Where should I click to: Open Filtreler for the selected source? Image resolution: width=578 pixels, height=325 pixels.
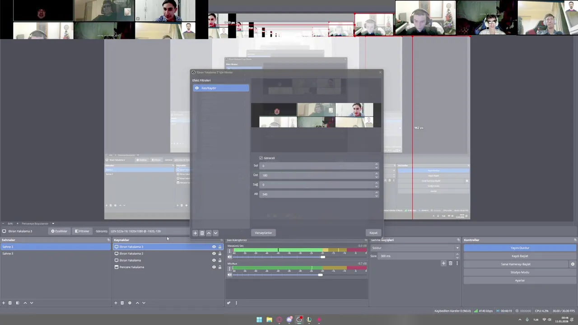pyautogui.click(x=82, y=231)
